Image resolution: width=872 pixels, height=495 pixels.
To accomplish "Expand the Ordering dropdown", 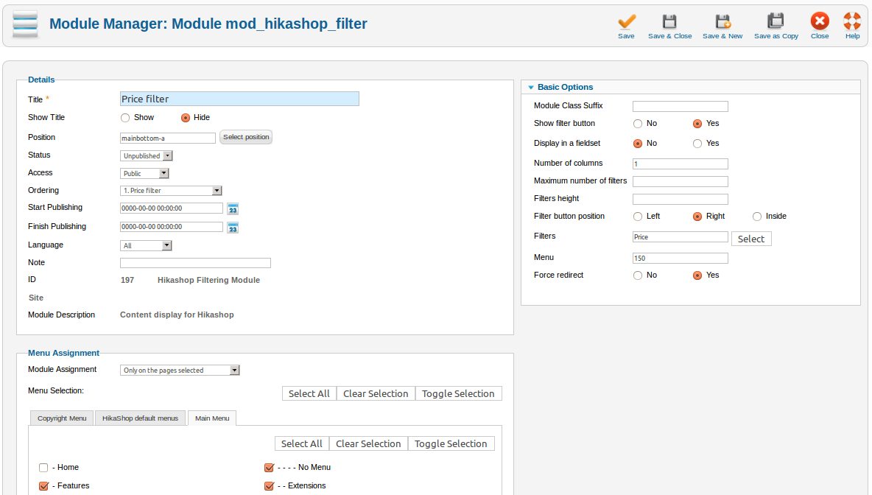I will pyautogui.click(x=171, y=191).
